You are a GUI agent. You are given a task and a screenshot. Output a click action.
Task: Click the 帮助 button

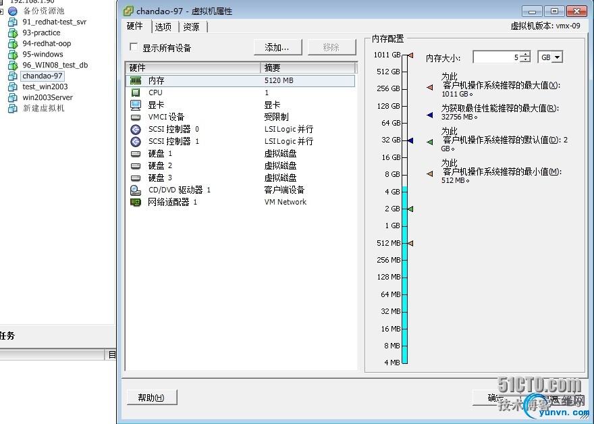149,397
